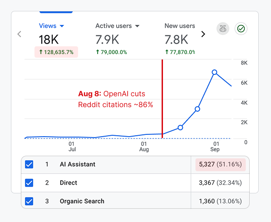The image size is (271, 222).
Task: Uncheck the Direct row checkbox
Action: coord(29,183)
